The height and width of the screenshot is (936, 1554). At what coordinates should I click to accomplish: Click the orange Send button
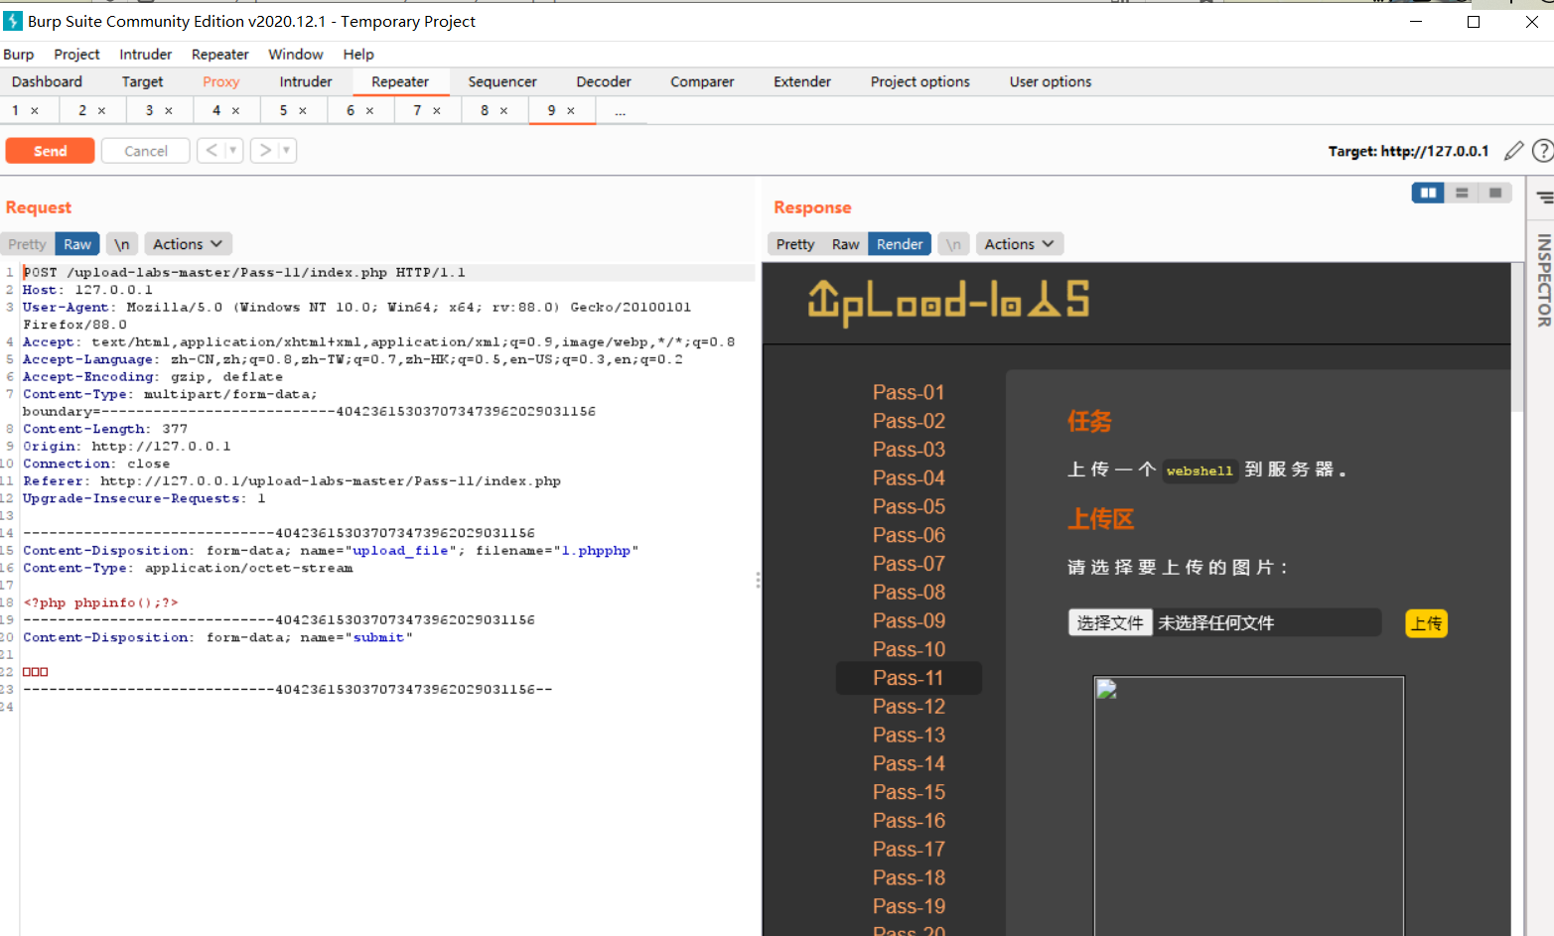50,151
